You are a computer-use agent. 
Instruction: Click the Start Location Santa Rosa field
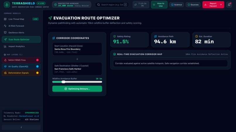[x=77, y=49]
